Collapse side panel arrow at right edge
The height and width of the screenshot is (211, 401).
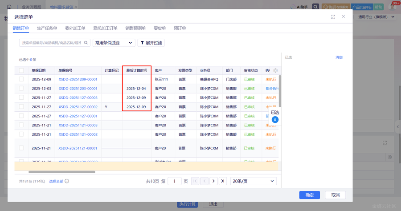click(x=398, y=126)
